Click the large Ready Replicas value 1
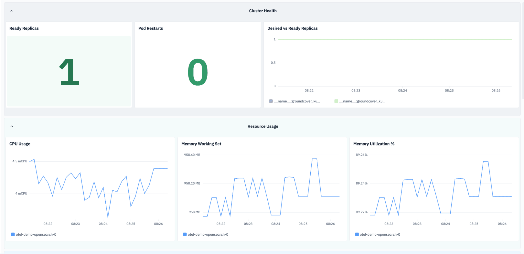Viewport: 524px width, 254px height. point(69,72)
